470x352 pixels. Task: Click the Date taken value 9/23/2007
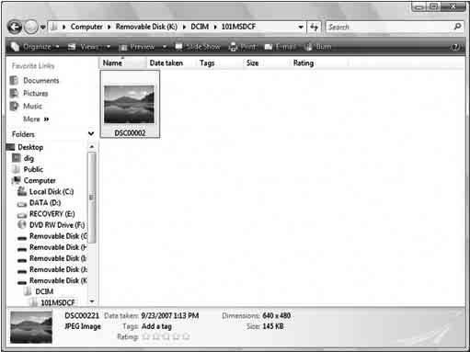pyautogui.click(x=170, y=315)
